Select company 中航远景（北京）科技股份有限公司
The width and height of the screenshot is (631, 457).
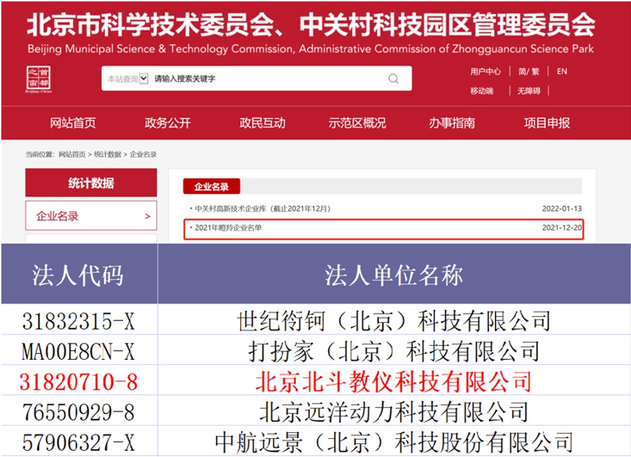[x=395, y=442]
